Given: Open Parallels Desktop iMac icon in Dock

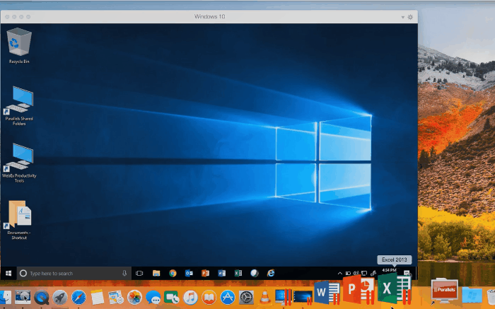Looking at the screenshot, I should (283, 297).
